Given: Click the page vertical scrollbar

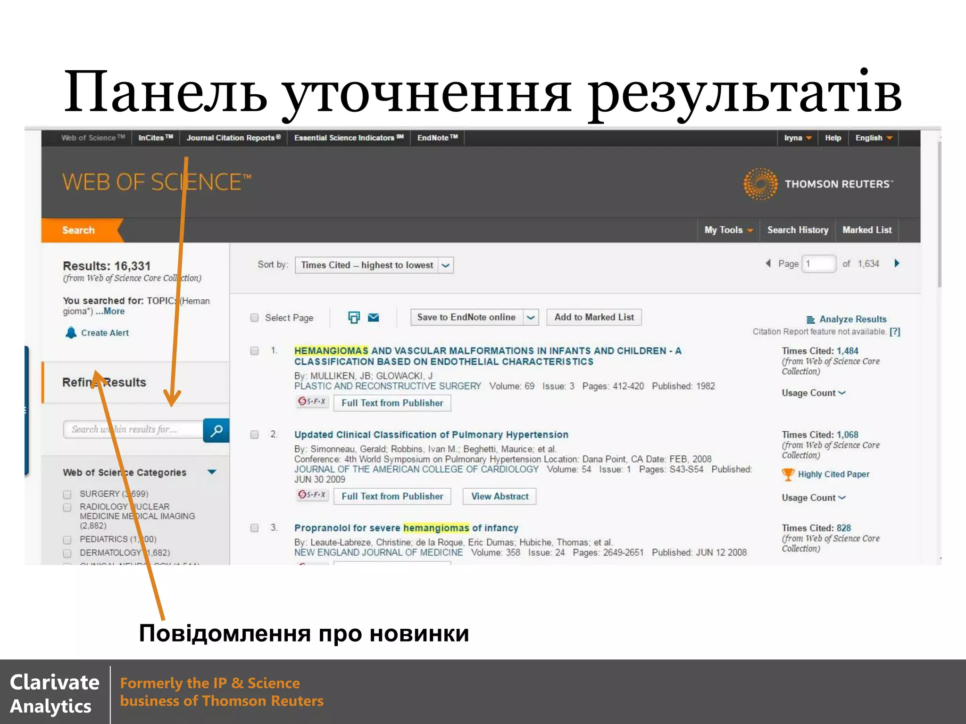Looking at the screenshot, I should (940, 214).
